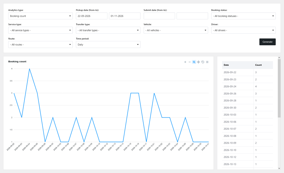Select table row 2026-10-12

247,157
